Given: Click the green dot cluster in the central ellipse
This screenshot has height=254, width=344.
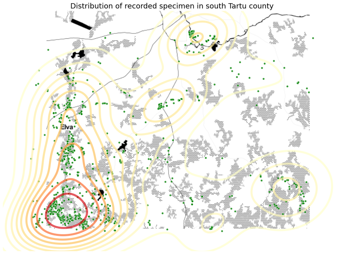Looking at the screenshot, I should [161, 106].
